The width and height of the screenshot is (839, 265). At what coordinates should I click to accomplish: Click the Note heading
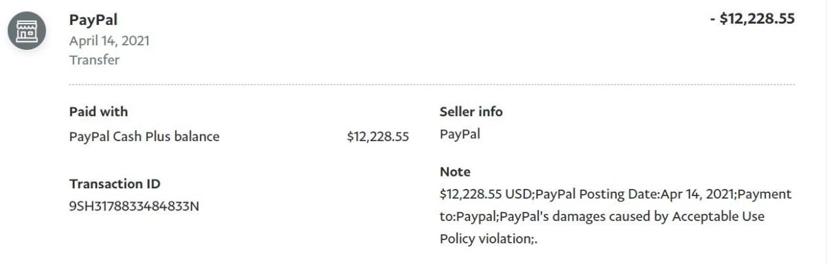pyautogui.click(x=455, y=172)
